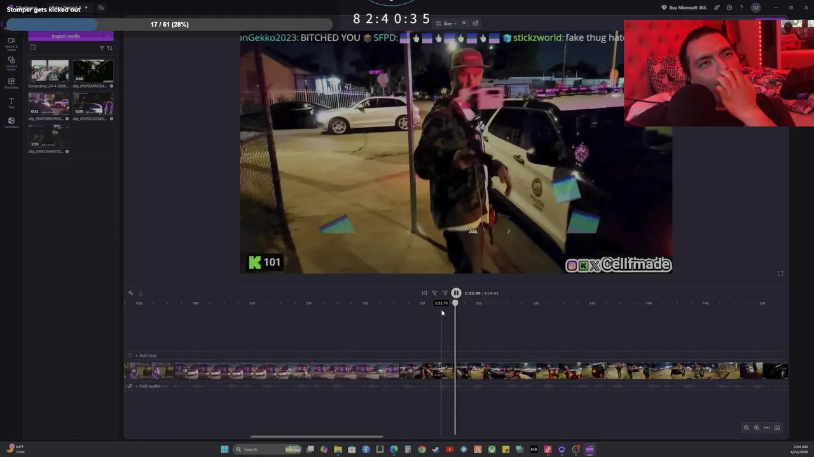Open the media filter options

click(x=102, y=48)
